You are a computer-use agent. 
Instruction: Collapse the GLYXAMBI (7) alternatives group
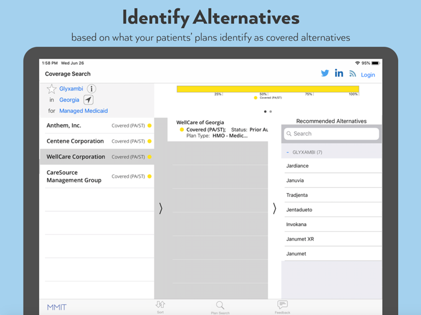point(288,152)
